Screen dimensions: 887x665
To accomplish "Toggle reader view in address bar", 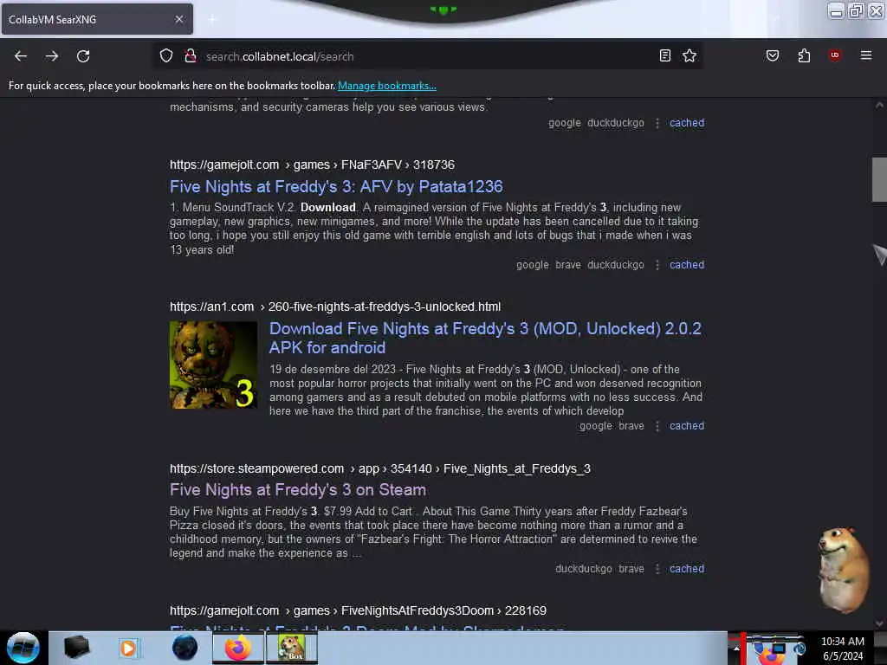I will 664,56.
